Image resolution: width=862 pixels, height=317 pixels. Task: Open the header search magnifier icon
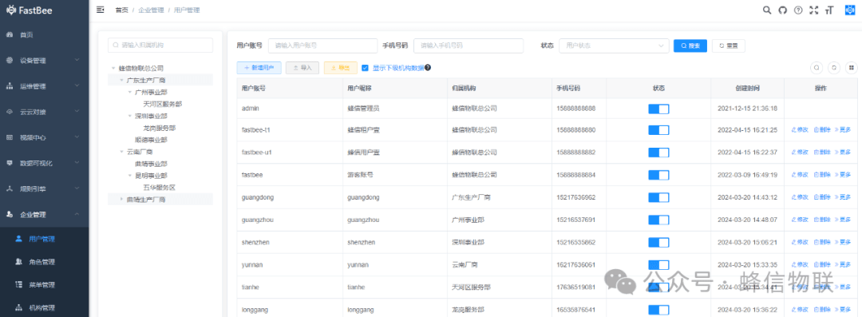pos(767,10)
